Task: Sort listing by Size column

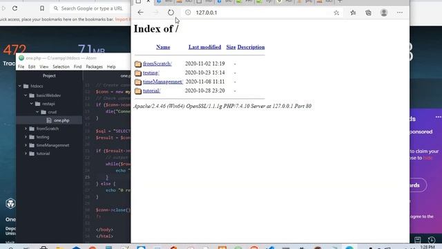Action: point(231,47)
